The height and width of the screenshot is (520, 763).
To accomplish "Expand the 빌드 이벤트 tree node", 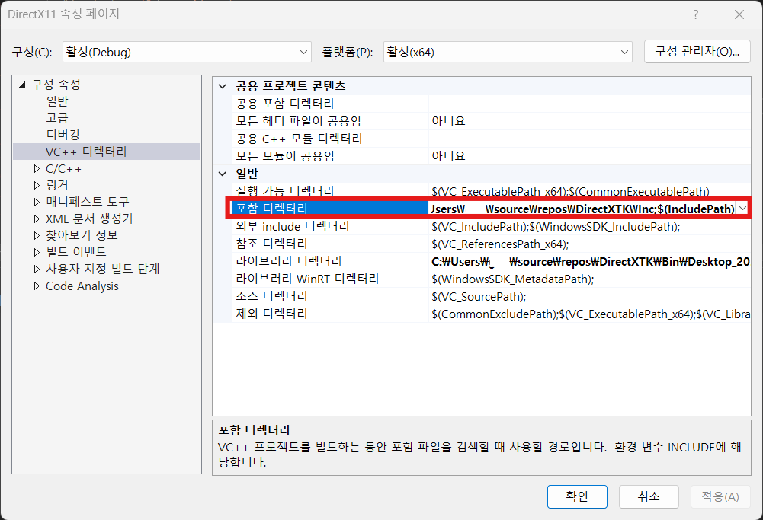I will (37, 252).
